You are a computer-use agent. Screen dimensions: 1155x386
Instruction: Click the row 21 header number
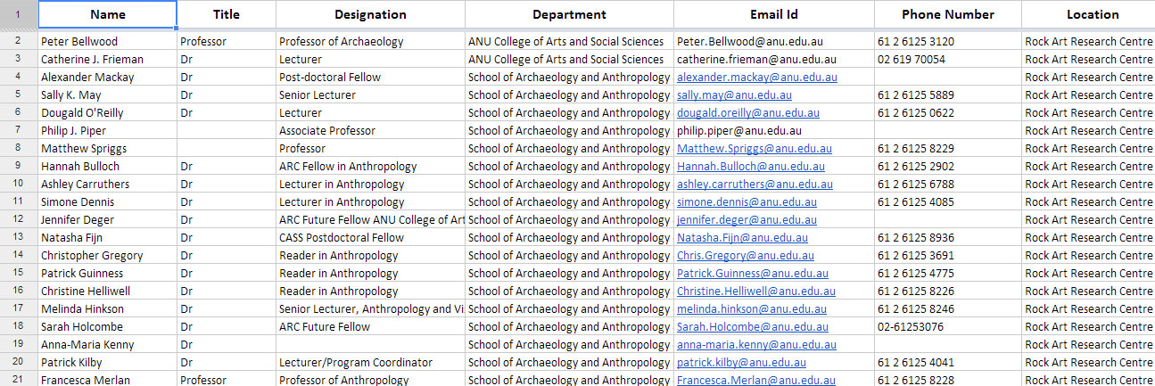point(18,380)
